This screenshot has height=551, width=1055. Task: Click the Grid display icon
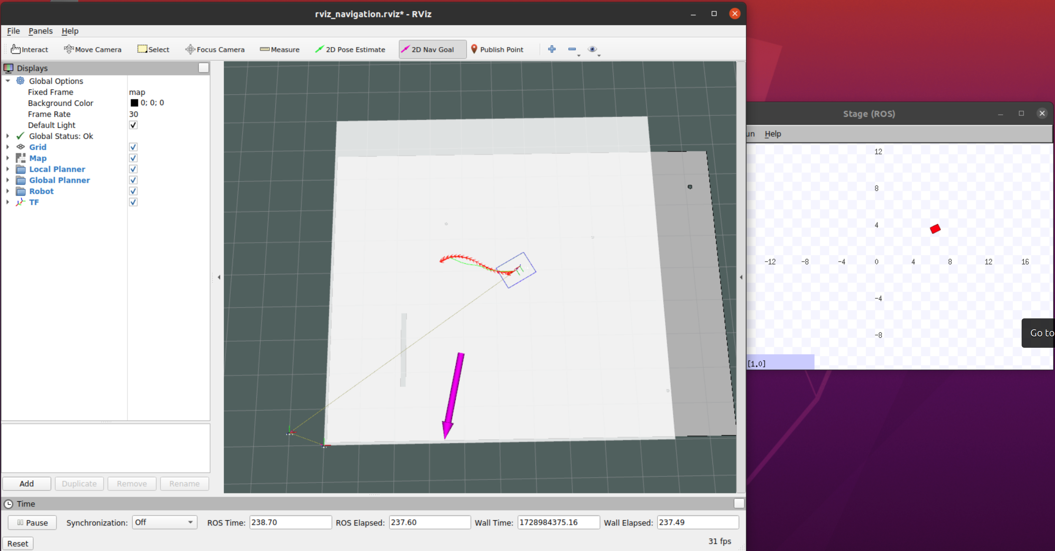pos(20,147)
